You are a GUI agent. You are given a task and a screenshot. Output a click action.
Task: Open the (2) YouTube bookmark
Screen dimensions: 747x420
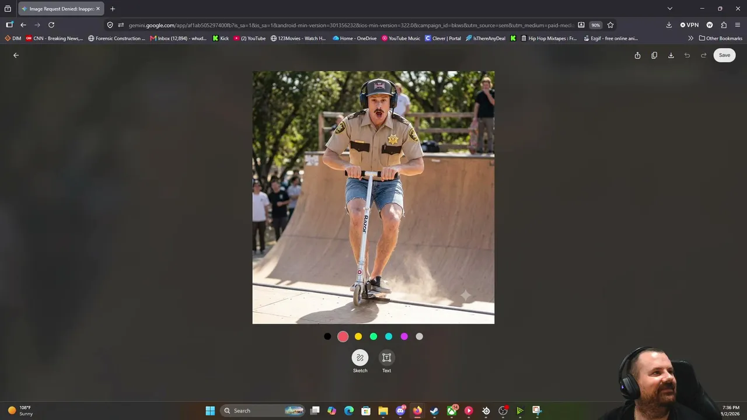(x=250, y=38)
